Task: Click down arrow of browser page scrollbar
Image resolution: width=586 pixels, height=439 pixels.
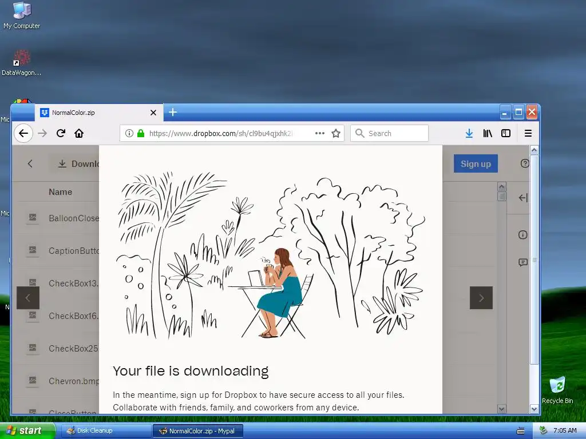Action: tap(534, 409)
